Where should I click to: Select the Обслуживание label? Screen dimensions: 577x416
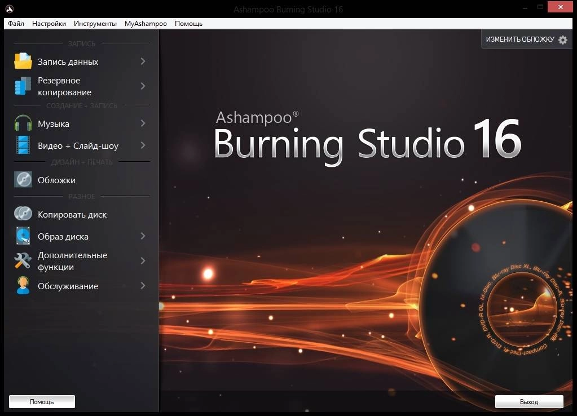tap(68, 286)
